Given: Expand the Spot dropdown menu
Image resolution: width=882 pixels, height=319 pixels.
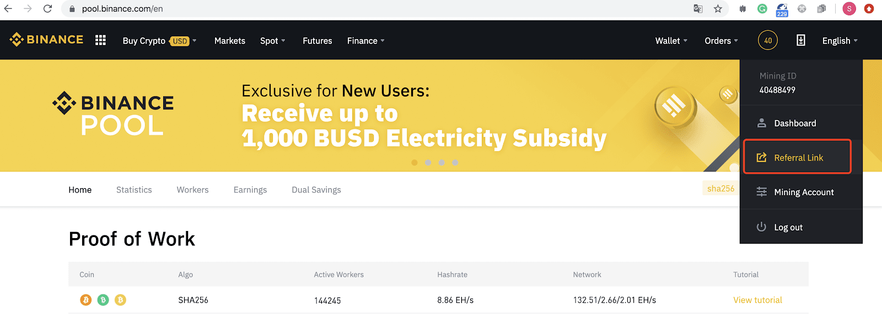Looking at the screenshot, I should (x=273, y=41).
